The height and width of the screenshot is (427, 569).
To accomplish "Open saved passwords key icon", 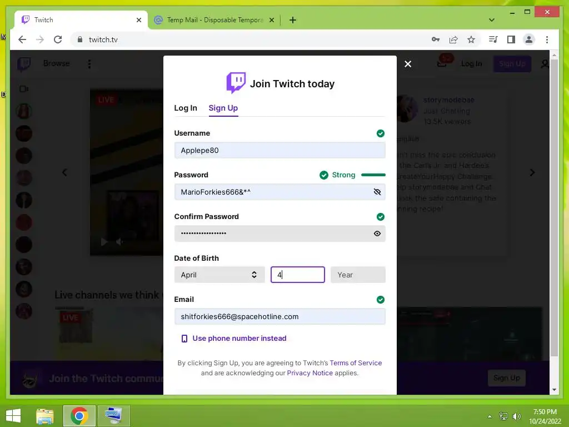I will [436, 39].
